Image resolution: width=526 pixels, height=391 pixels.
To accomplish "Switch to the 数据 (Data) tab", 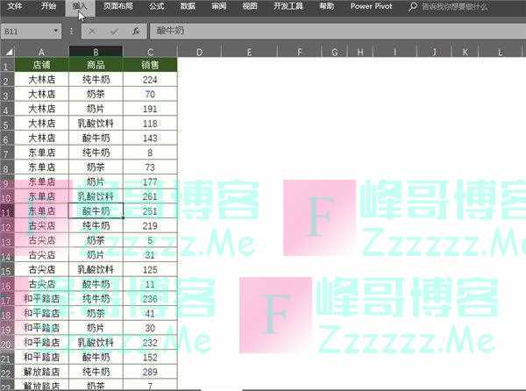I will [x=188, y=5].
